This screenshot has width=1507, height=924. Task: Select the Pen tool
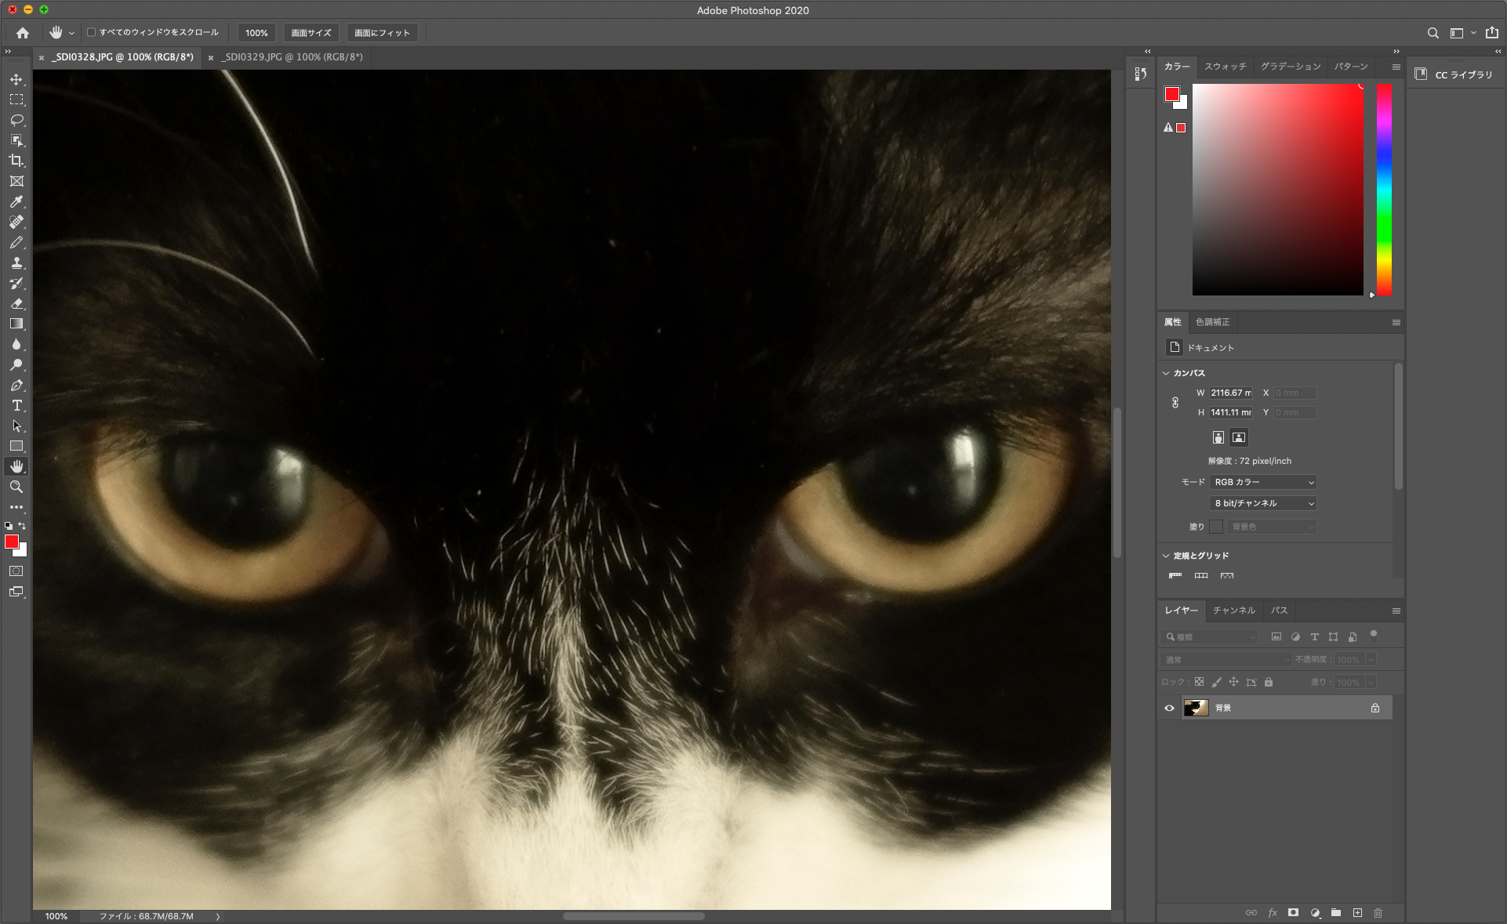point(16,385)
